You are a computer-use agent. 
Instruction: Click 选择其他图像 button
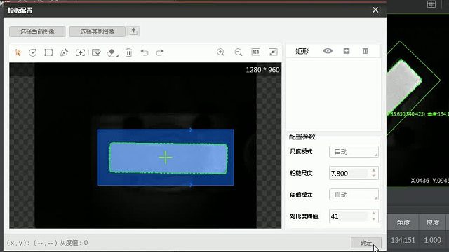click(97, 31)
